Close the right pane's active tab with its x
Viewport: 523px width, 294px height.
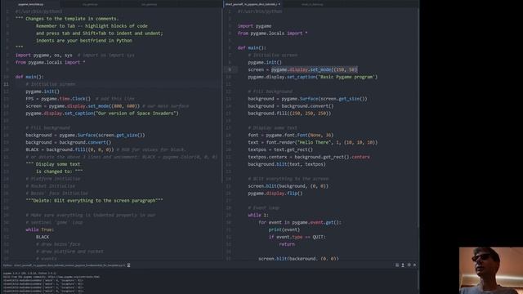click(x=279, y=4)
